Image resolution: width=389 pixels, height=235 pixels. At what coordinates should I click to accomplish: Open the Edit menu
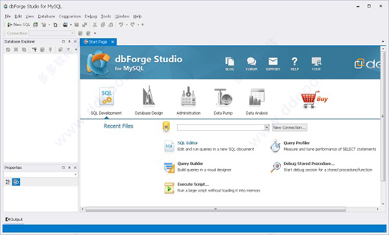point(18,16)
